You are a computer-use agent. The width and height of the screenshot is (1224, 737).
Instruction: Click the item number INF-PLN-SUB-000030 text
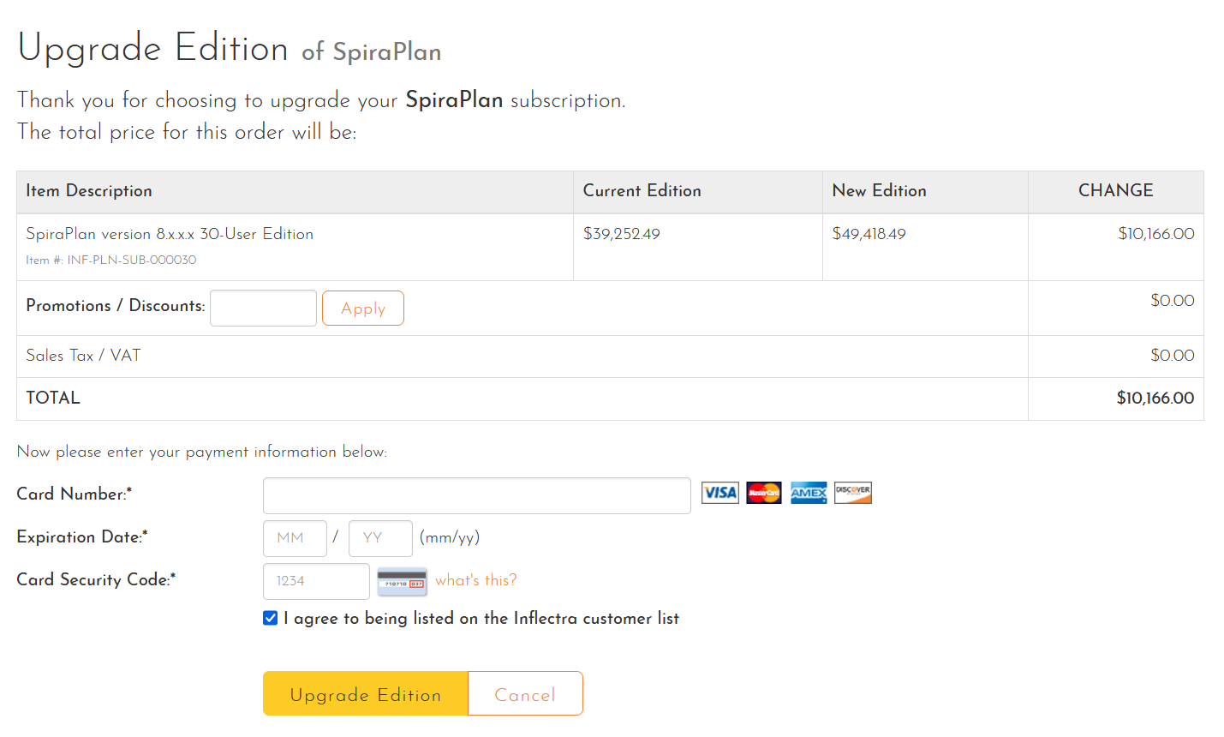click(131, 260)
